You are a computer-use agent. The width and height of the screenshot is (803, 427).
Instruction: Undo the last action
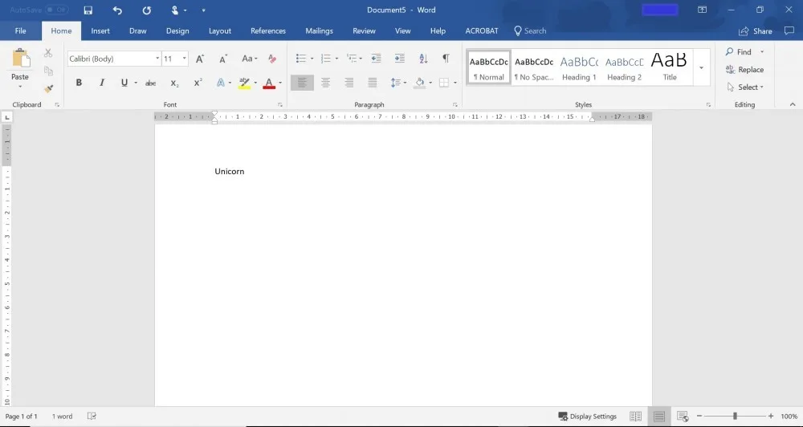click(x=117, y=10)
